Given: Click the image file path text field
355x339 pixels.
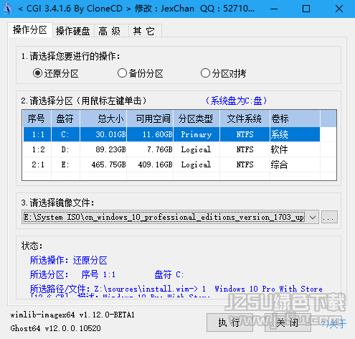Looking at the screenshot, I should pyautogui.click(x=164, y=217).
